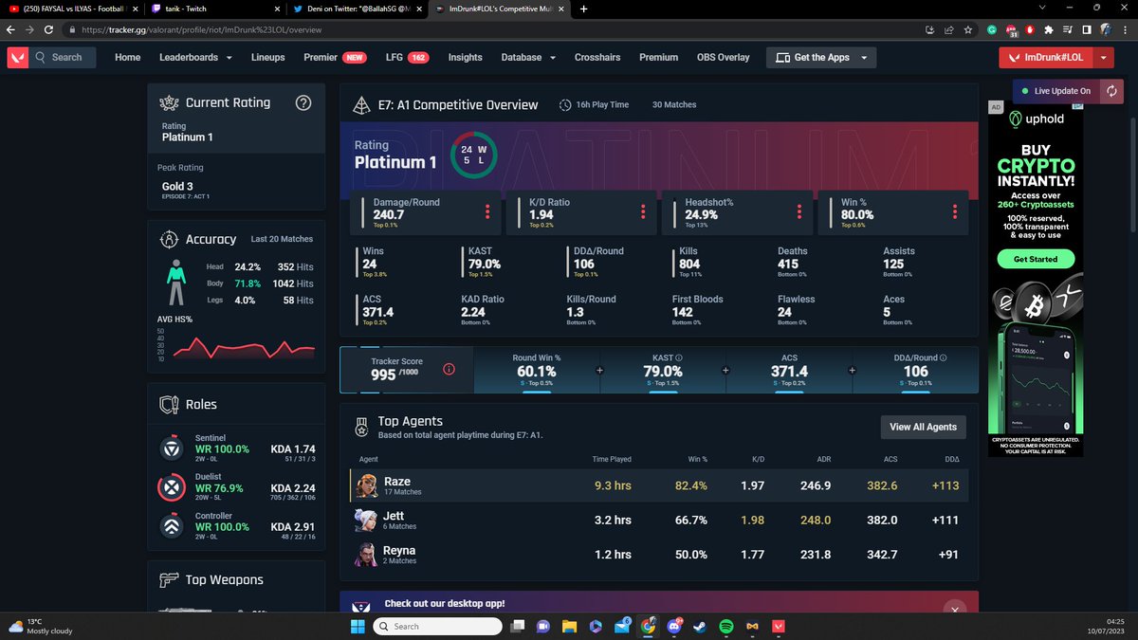The height and width of the screenshot is (640, 1138).
Task: Click the Tracker Score info icon
Action: coord(450,370)
